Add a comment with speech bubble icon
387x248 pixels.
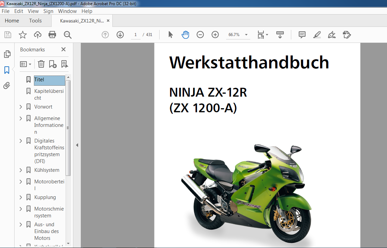[x=302, y=35]
